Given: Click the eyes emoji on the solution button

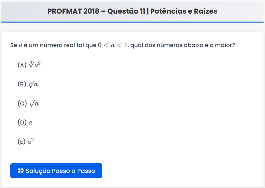Looking at the screenshot, I should (x=20, y=171).
